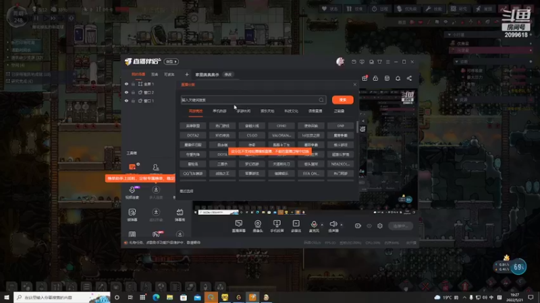
Task: Click the user avatar in title bar
Action: (340, 61)
